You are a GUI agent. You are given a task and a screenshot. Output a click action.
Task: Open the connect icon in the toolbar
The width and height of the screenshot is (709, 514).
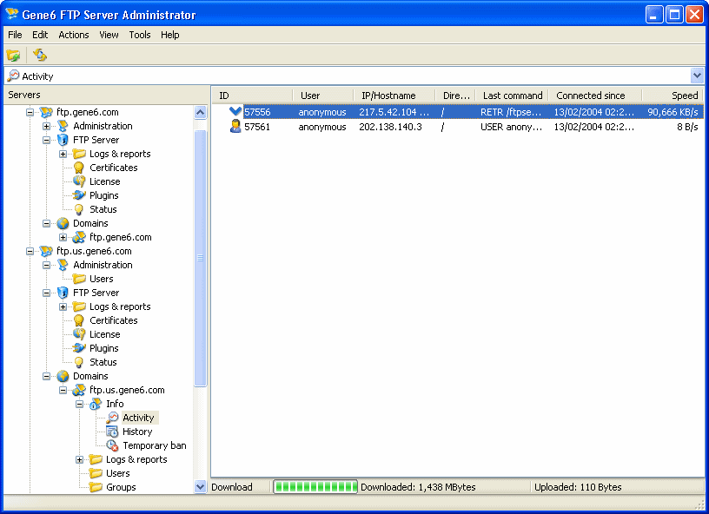coord(13,54)
